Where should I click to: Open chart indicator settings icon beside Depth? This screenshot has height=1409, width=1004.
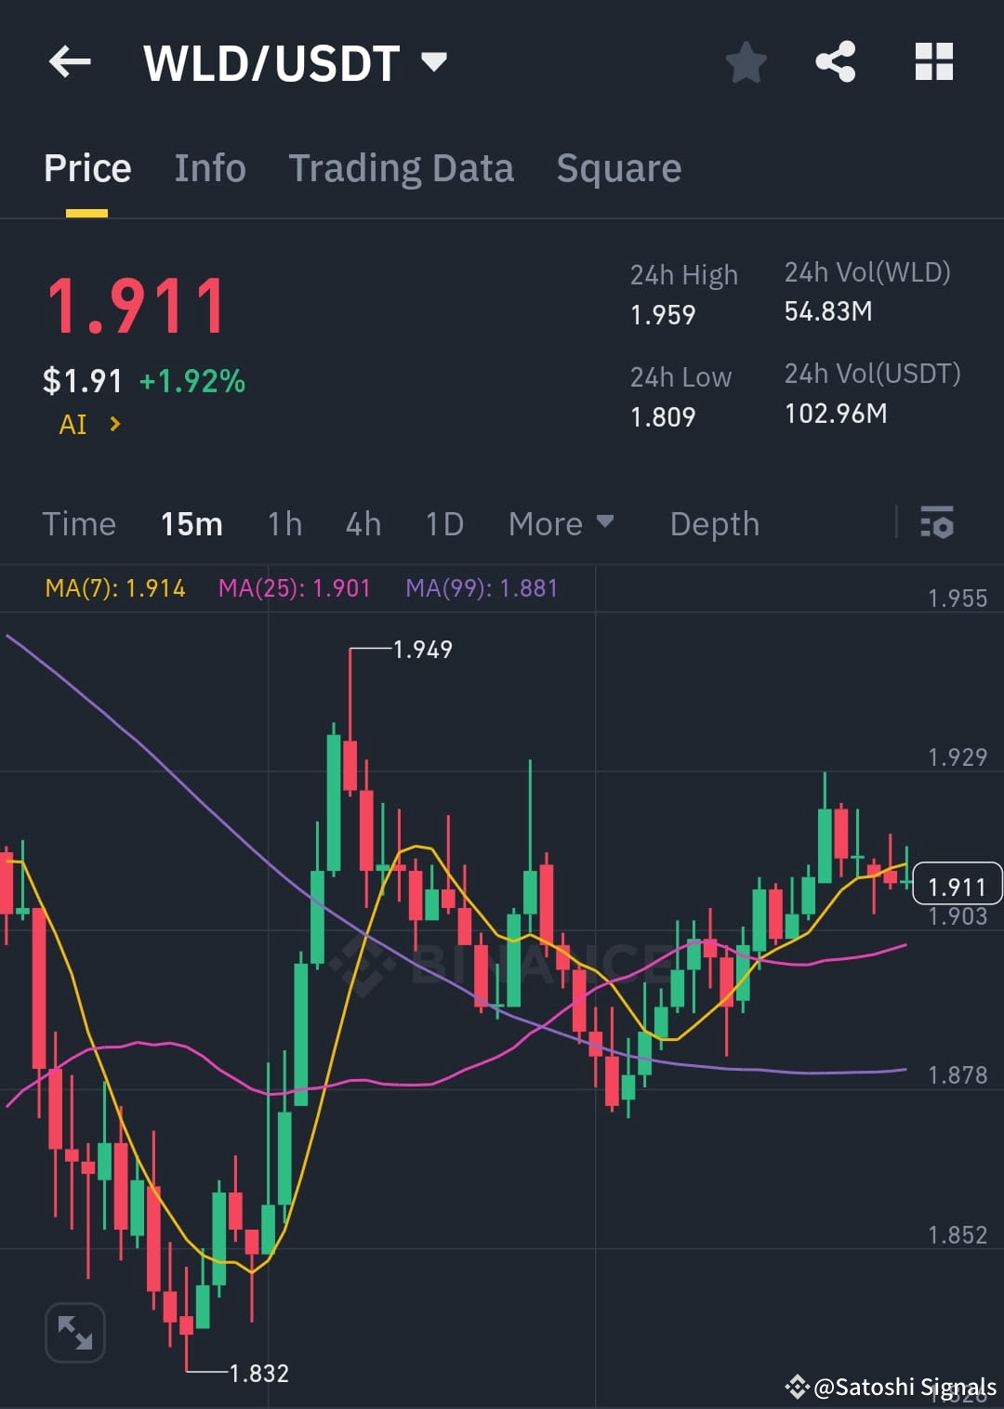click(x=938, y=524)
